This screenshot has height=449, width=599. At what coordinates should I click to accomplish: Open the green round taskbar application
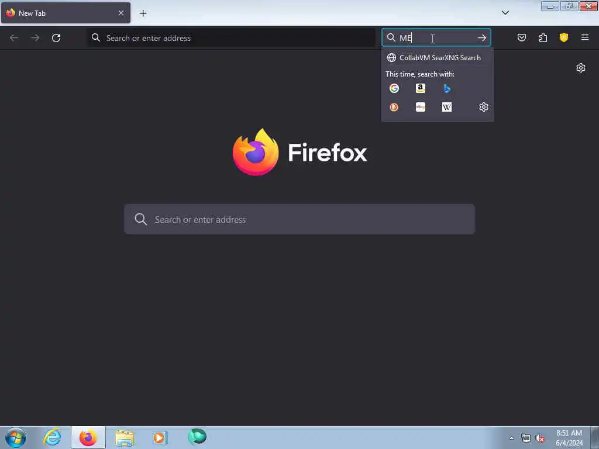[x=197, y=436]
